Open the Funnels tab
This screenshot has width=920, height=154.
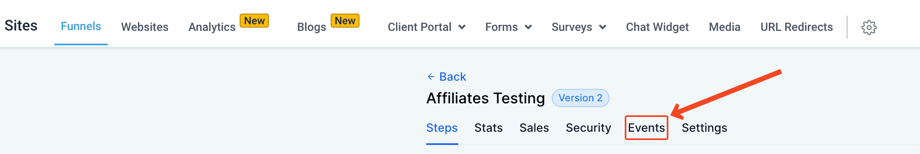[81, 26]
